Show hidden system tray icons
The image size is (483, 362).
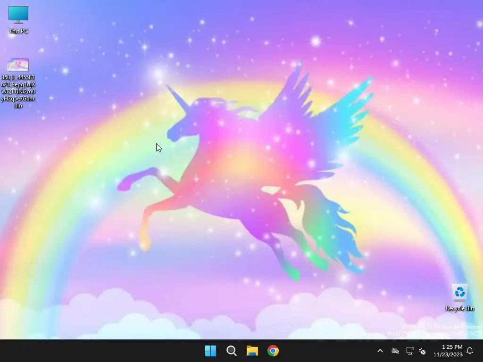[380, 351]
